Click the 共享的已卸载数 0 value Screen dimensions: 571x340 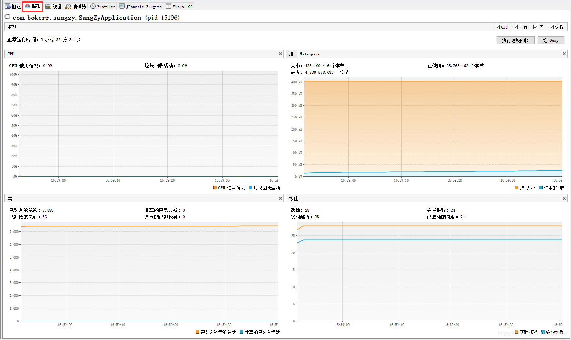tap(184, 217)
